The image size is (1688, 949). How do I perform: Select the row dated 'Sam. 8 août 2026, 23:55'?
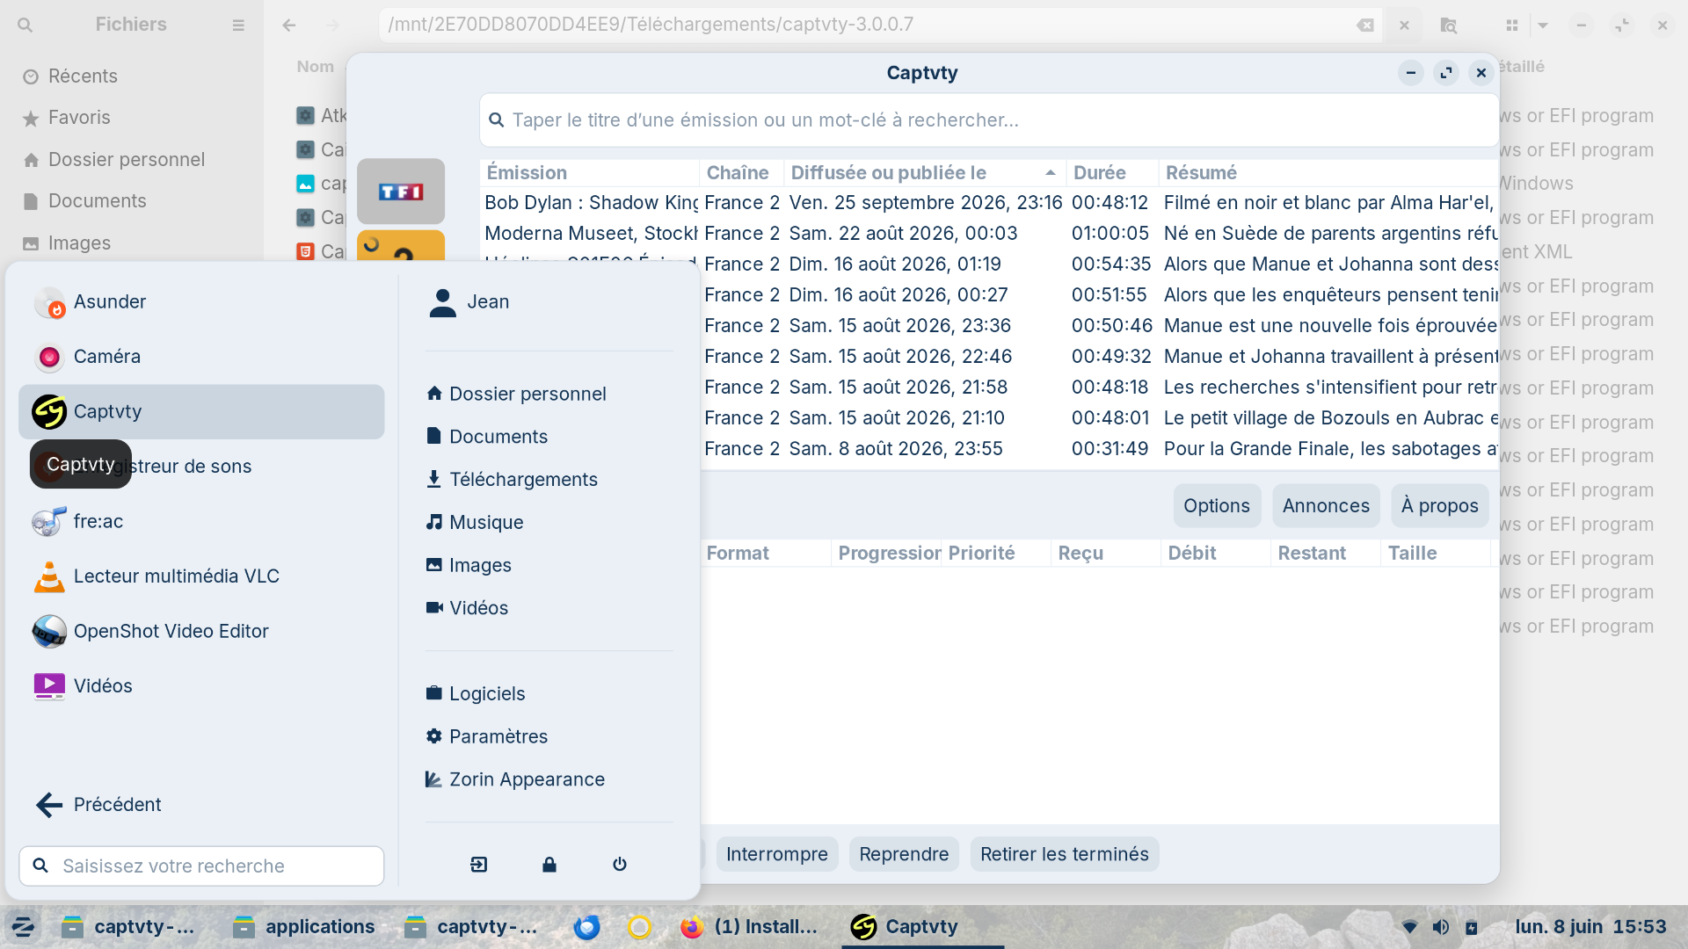1099,449
